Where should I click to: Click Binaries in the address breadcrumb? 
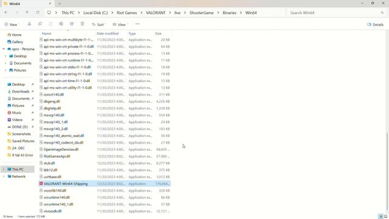tap(230, 13)
